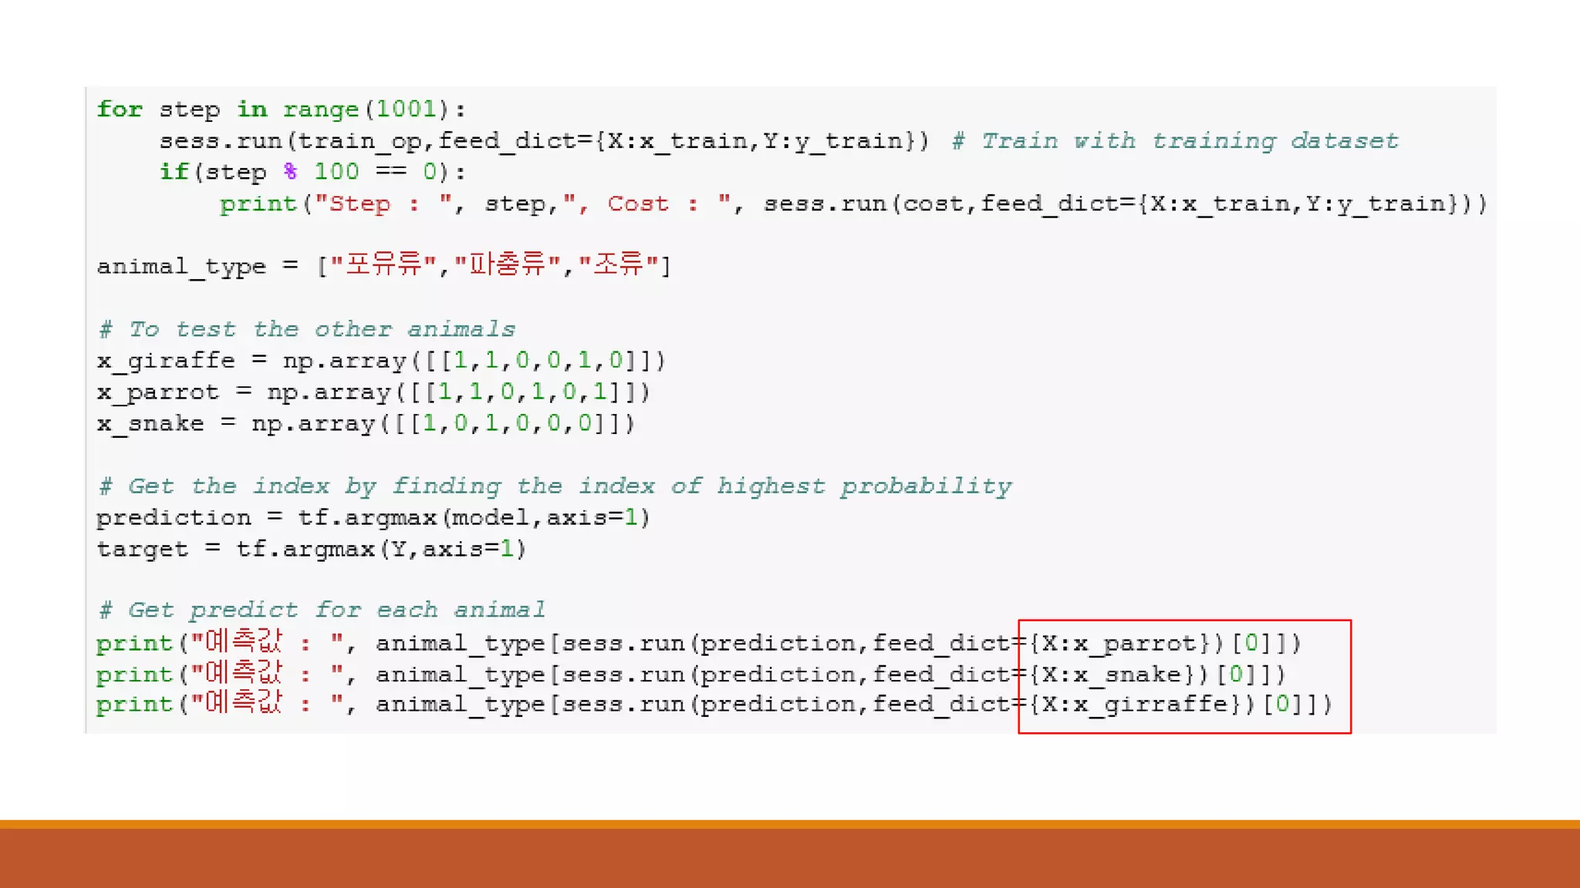This screenshot has width=1580, height=888.
Task: Click 'X:x_girraffe' inside the red box
Action: [1135, 705]
